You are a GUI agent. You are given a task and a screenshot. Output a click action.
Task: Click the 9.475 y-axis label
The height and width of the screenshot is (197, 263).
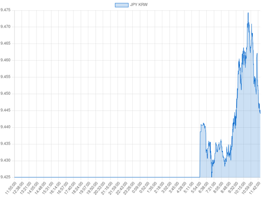(5, 10)
